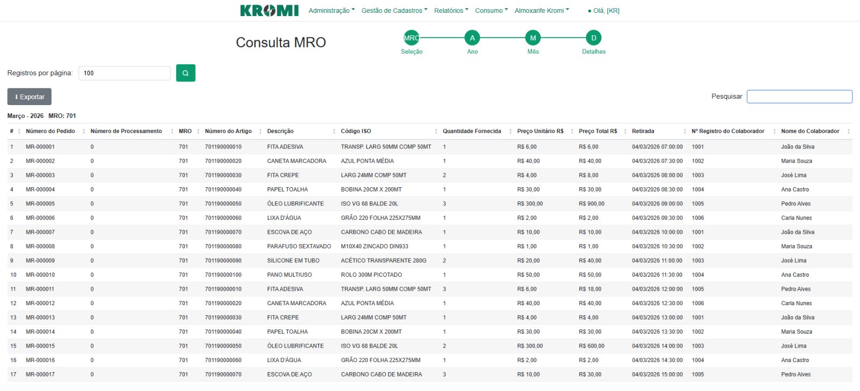Screen dimensions: 860x391
Task: Click the green search magnifier button
Action: 185,73
